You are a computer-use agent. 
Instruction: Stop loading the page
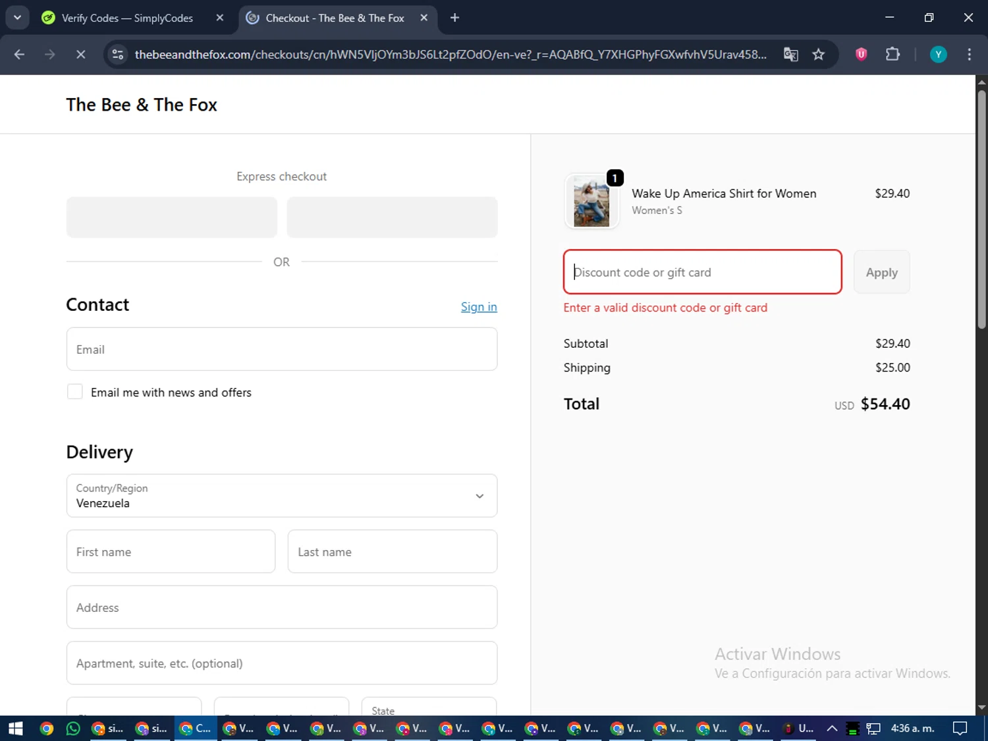(80, 55)
